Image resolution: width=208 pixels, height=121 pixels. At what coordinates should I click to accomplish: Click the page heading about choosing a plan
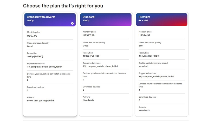[63, 6]
